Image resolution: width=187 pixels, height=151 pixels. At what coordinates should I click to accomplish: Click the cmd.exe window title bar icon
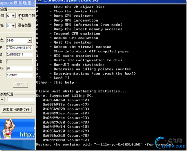(40, 1)
